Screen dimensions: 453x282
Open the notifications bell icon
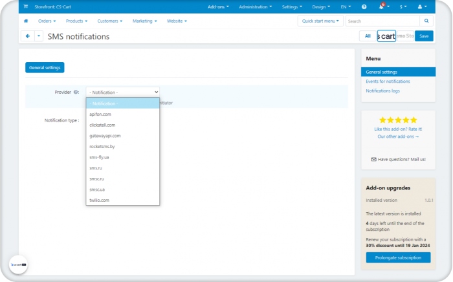(381, 6)
